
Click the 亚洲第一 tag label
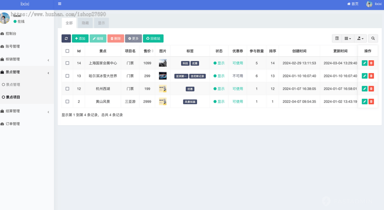pos(181,76)
